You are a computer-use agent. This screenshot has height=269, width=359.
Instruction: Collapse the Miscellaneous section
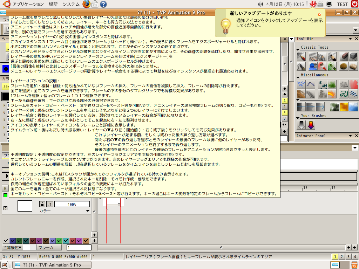coord(298,77)
